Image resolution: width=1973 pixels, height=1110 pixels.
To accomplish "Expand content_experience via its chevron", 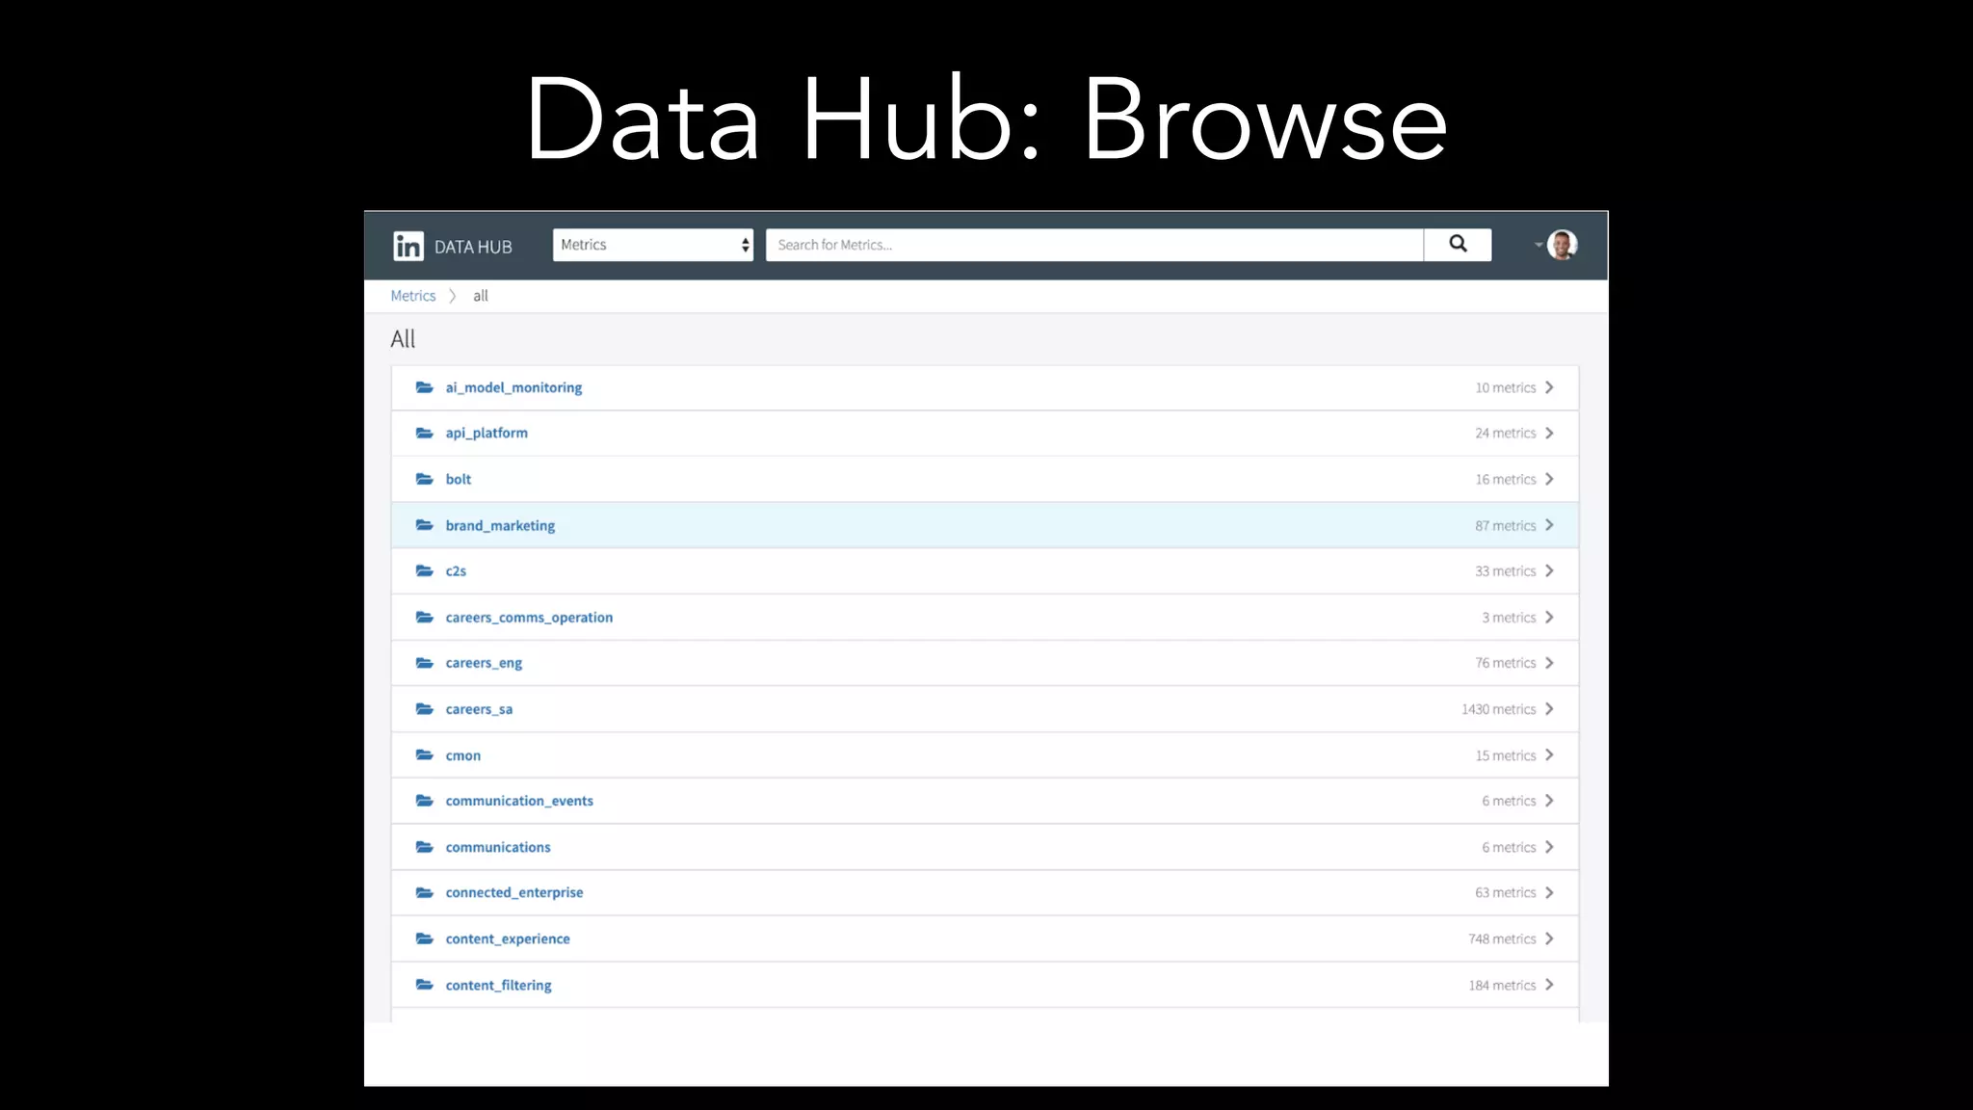I will point(1549,938).
